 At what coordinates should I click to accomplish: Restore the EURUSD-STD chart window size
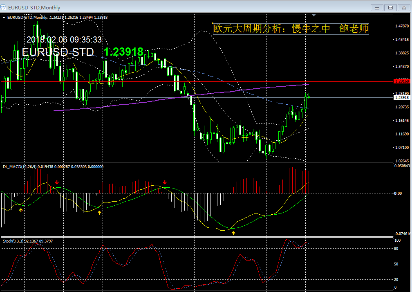390,7
